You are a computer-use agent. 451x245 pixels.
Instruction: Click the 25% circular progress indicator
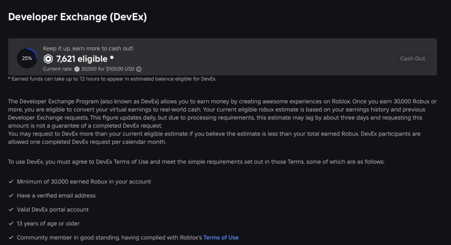click(27, 59)
